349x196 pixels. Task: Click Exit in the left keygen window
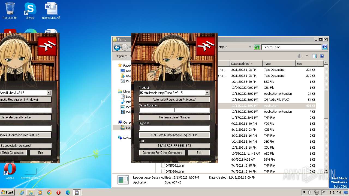[41, 153]
